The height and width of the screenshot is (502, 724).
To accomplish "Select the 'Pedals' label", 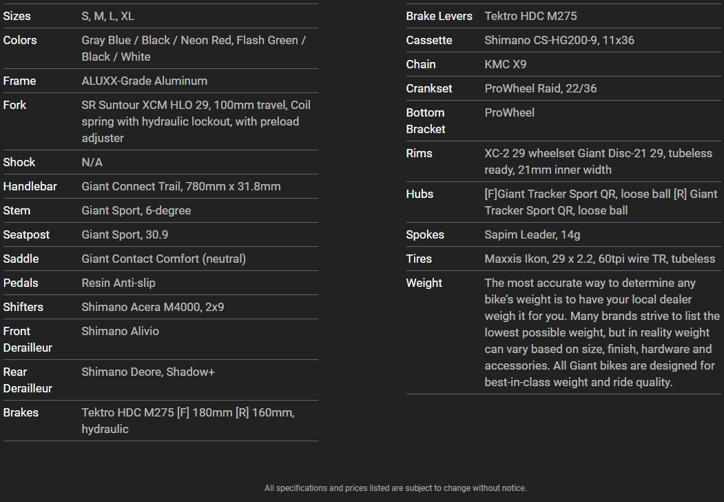I will [21, 283].
